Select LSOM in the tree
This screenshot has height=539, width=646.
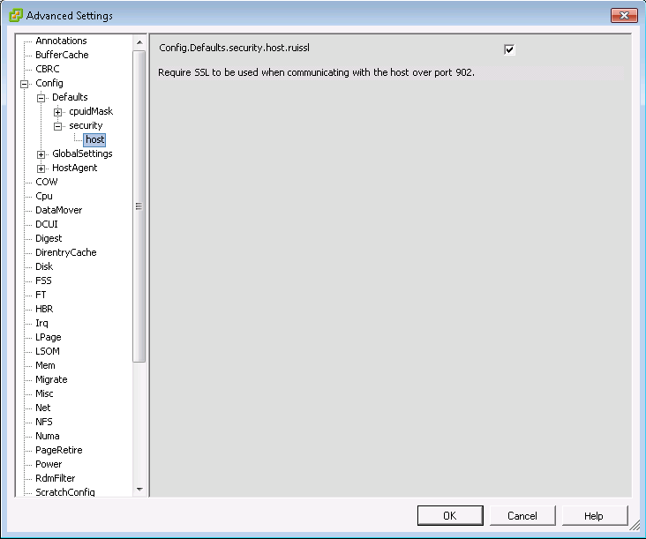(x=48, y=351)
